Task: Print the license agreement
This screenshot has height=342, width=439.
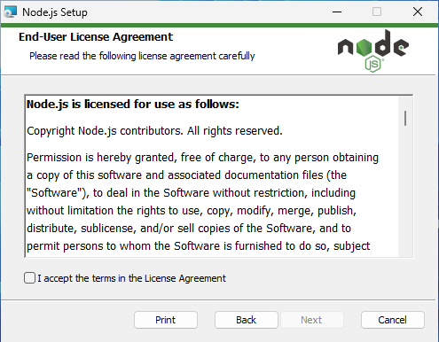Action: [166, 320]
